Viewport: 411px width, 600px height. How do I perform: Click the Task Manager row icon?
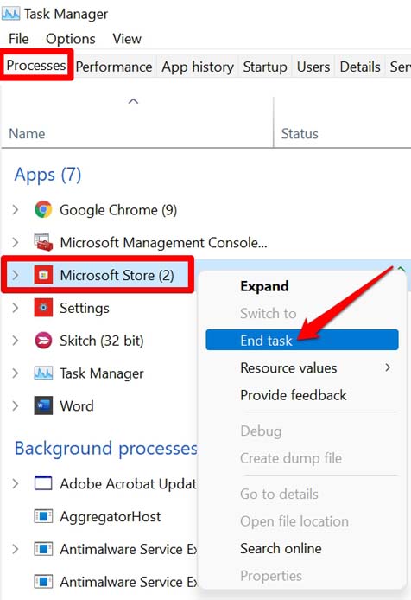(x=43, y=373)
